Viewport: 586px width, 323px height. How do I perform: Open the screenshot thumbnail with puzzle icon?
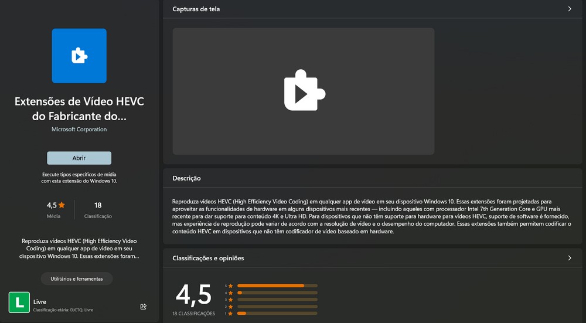pyautogui.click(x=304, y=91)
